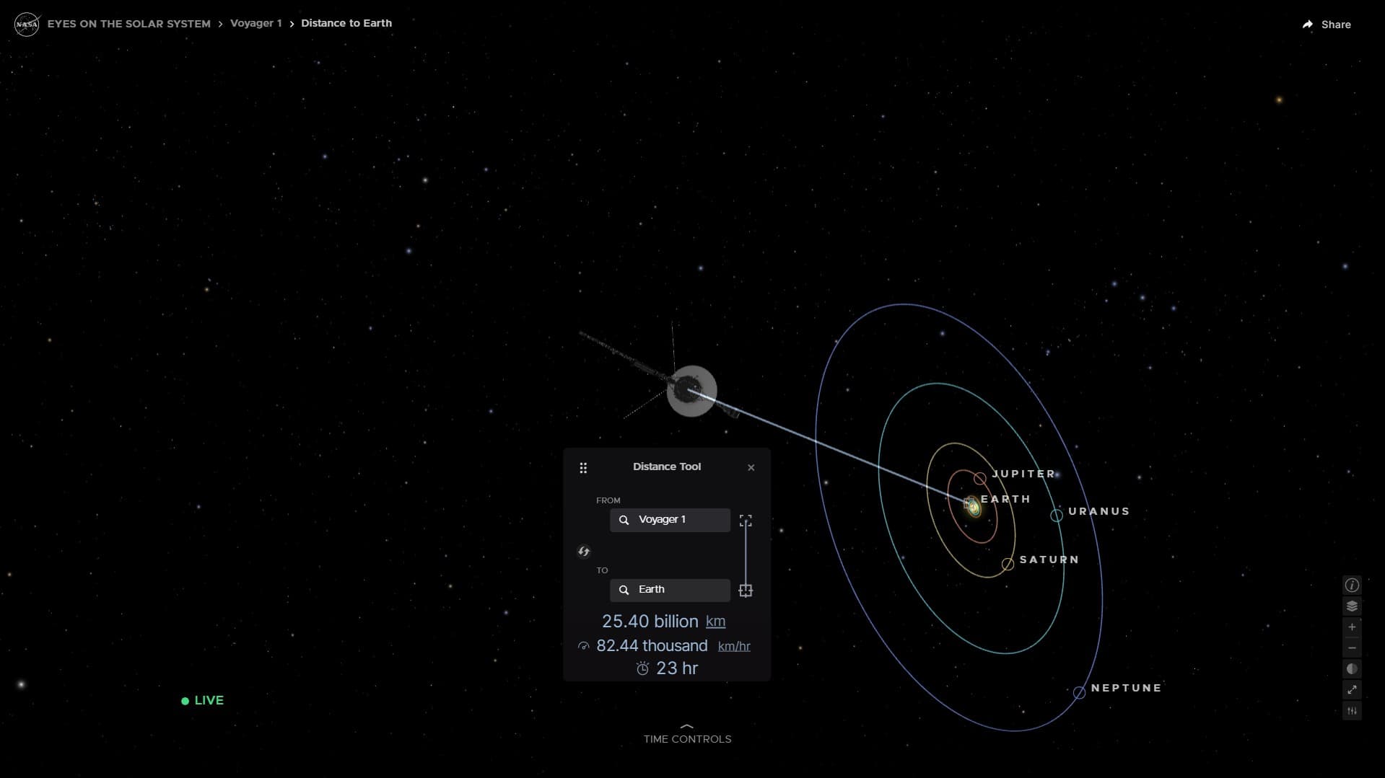Focus camera on the FROM object
This screenshot has height=778, width=1385.
click(746, 521)
